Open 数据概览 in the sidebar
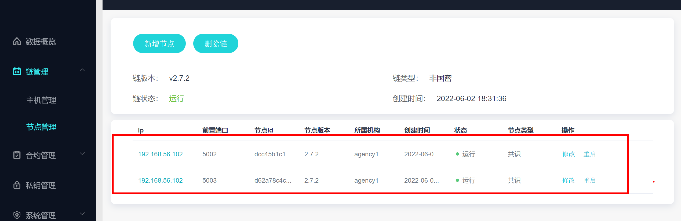Viewport: 681px width, 221px height. pos(41,42)
